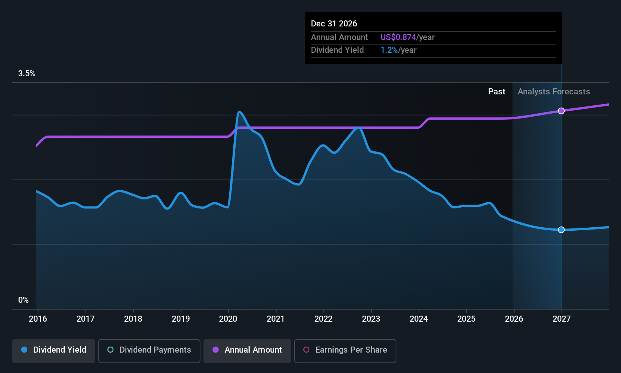This screenshot has height=373, width=621.
Task: Click the Dec 31 2026 tooltip header
Action: 334,24
